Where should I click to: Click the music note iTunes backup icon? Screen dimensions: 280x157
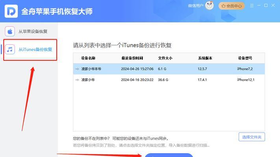10,49
